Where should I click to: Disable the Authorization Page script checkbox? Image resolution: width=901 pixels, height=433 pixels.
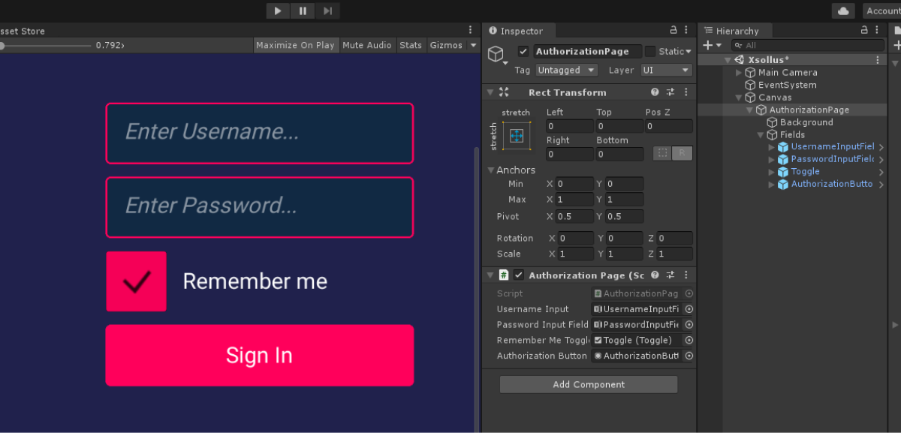pyautogui.click(x=519, y=275)
